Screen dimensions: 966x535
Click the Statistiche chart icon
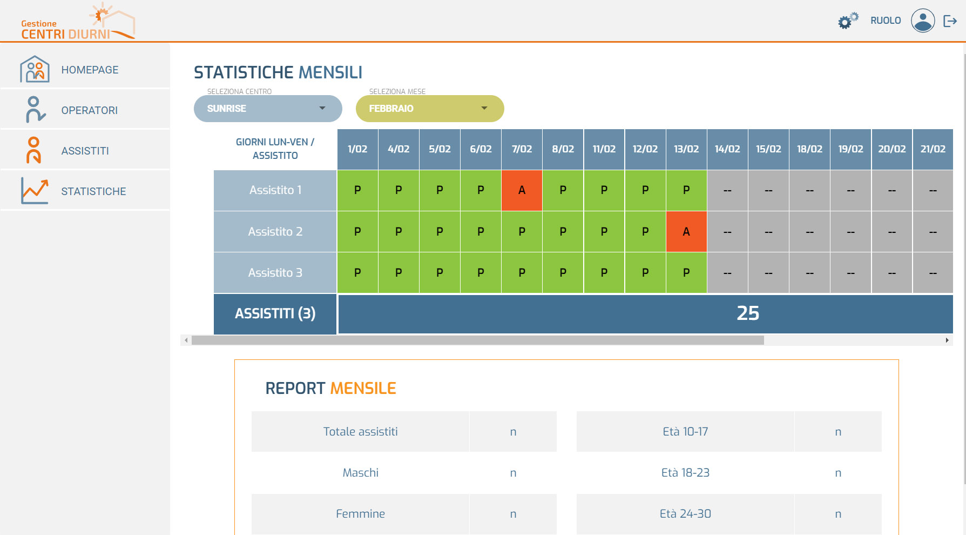click(x=35, y=191)
